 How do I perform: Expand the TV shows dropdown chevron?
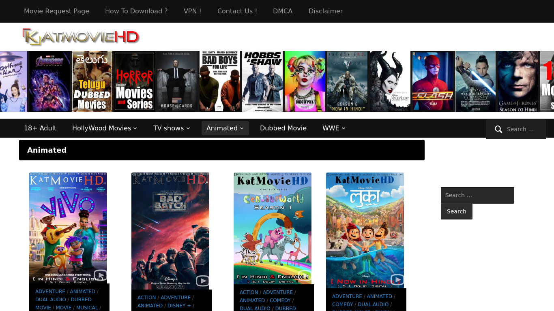pyautogui.click(x=188, y=128)
